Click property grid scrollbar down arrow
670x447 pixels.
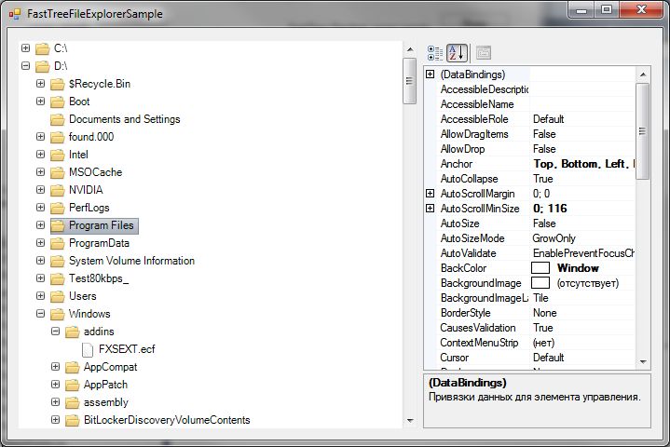[x=643, y=362]
